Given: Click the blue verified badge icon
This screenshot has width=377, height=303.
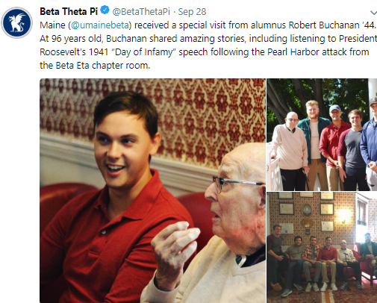Looking at the screenshot, I should tap(105, 10).
